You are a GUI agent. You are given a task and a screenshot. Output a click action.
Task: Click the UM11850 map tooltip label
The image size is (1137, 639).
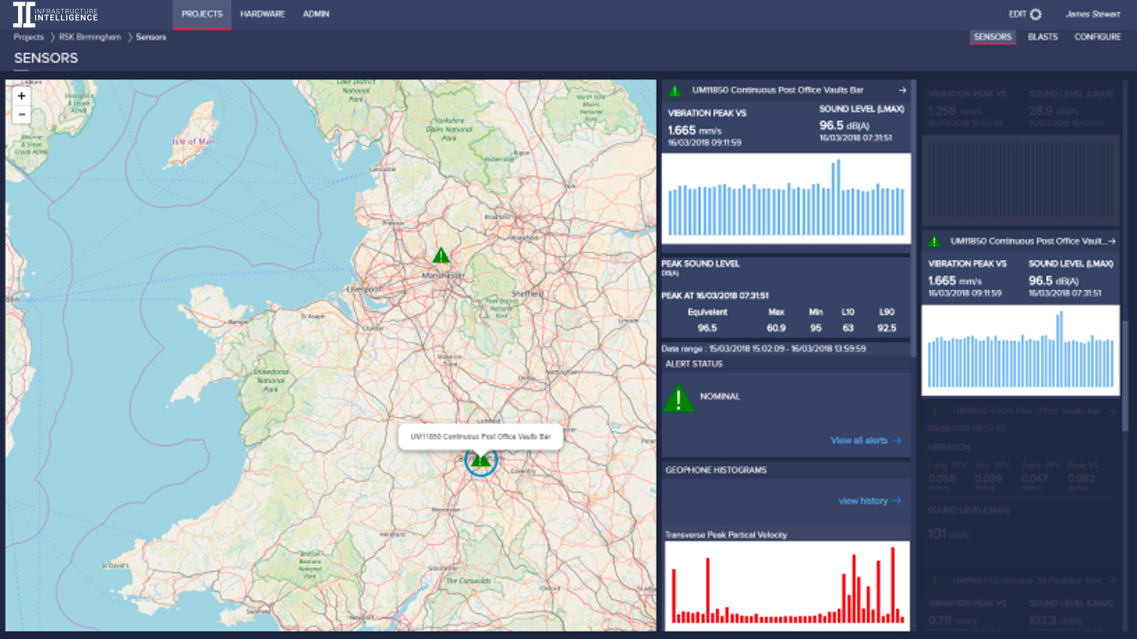[x=480, y=436]
